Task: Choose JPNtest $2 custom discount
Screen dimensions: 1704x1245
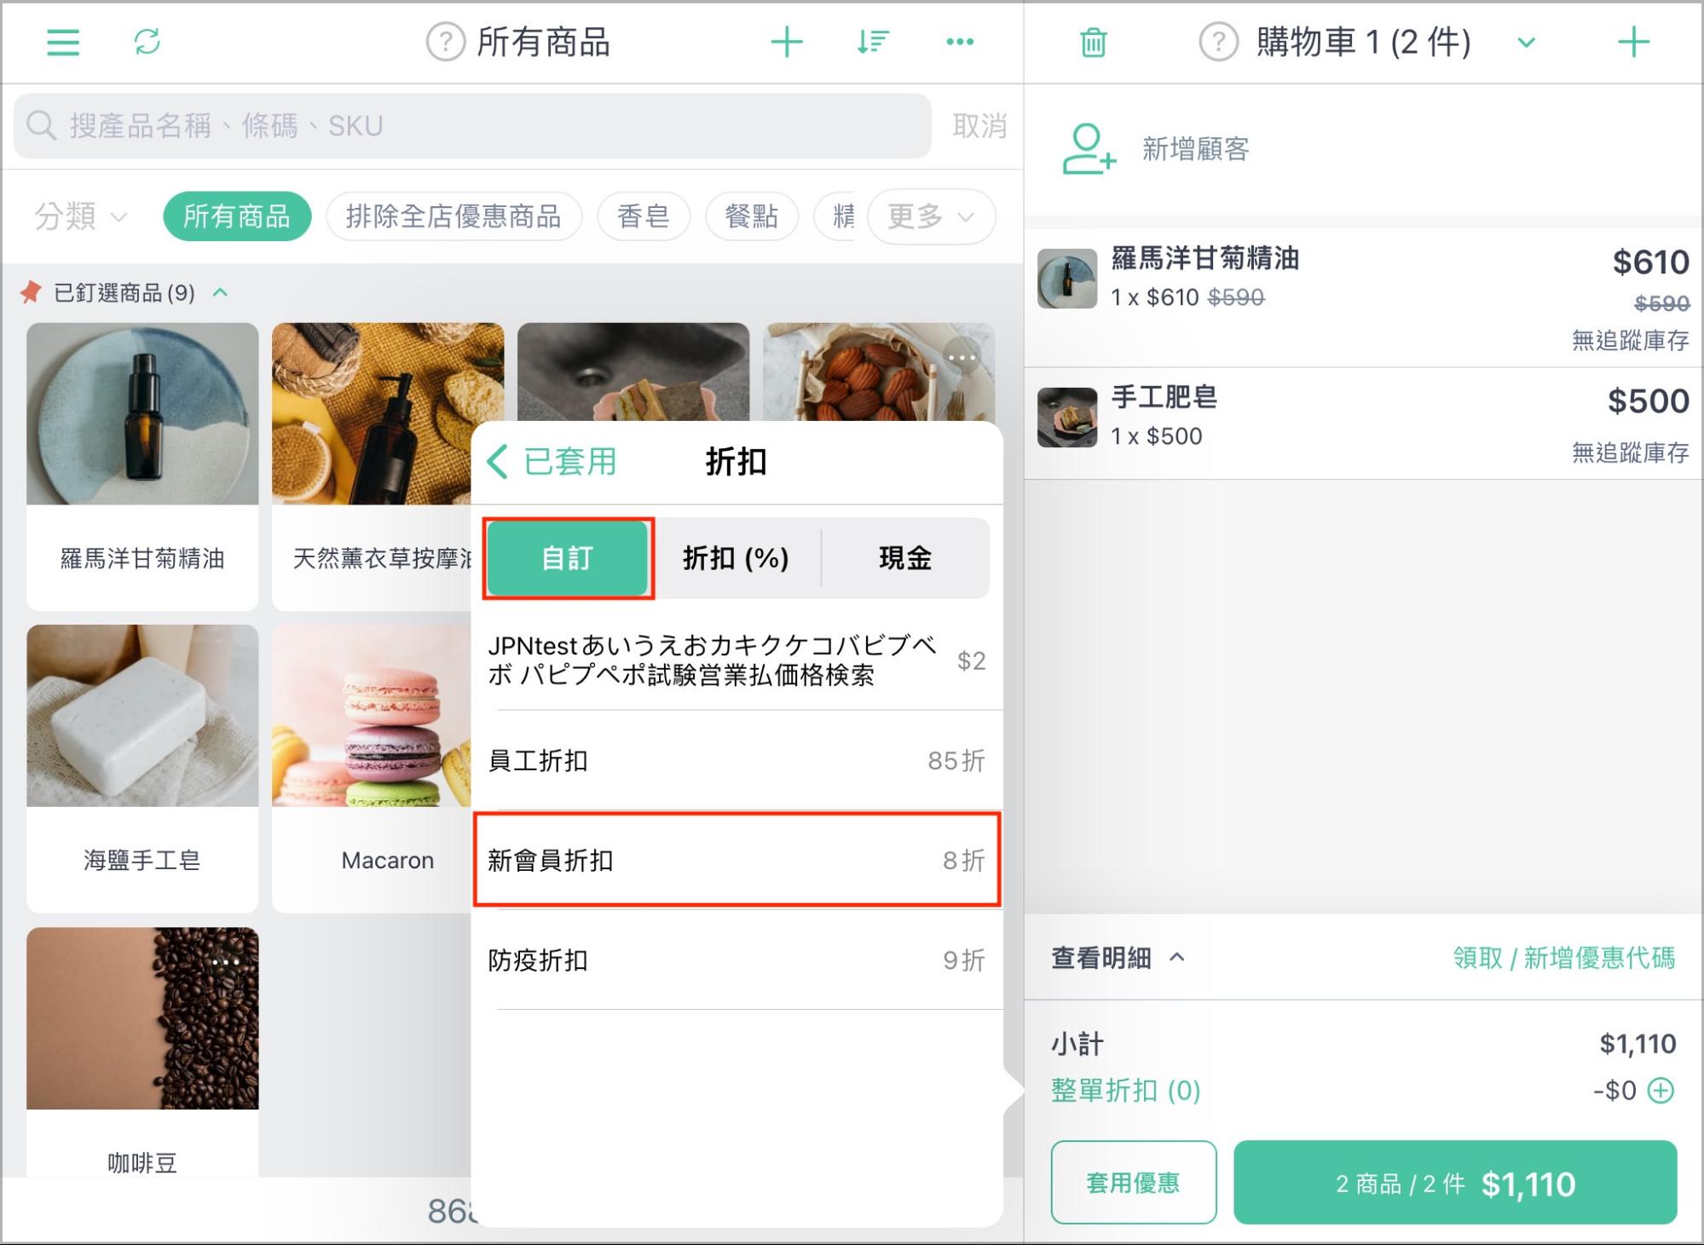Action: coord(736,660)
